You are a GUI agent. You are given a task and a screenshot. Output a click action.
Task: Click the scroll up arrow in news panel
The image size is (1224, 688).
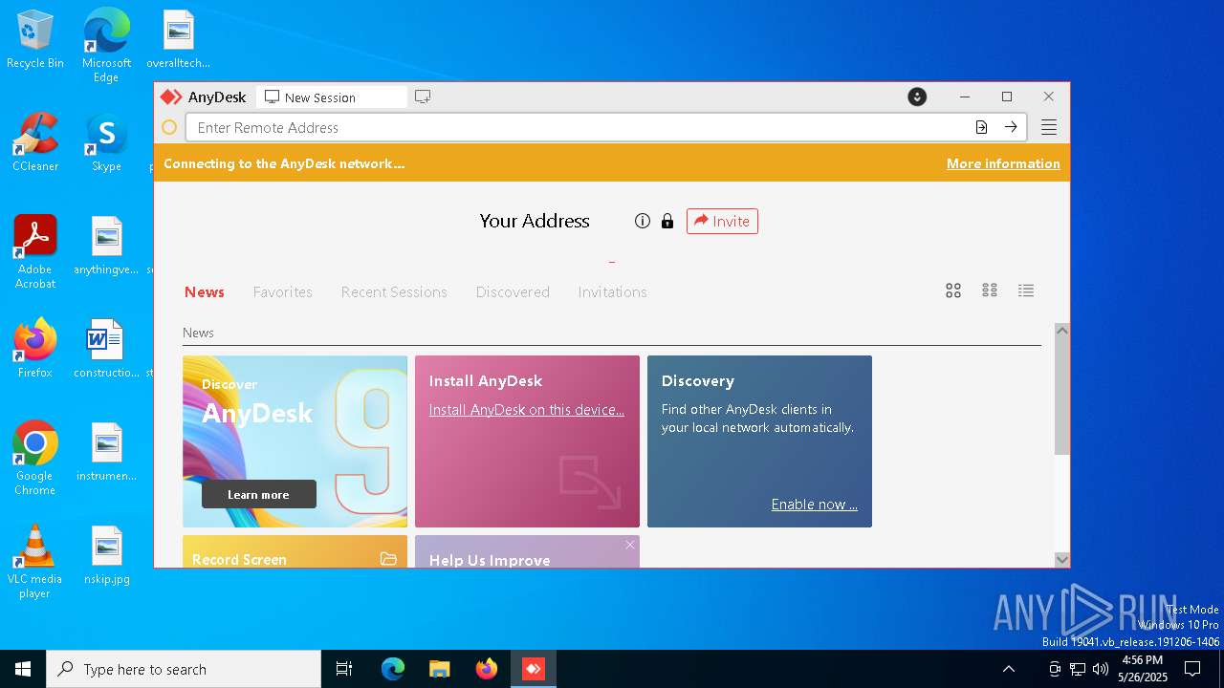tap(1061, 331)
